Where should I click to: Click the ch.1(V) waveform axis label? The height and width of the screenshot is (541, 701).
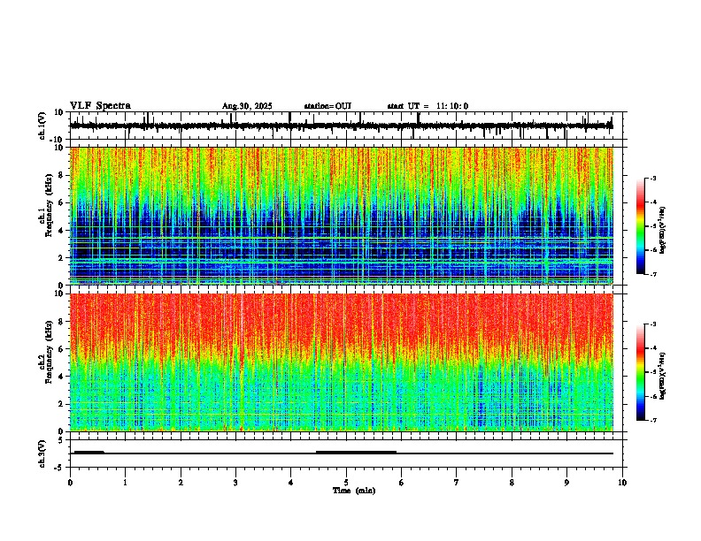tap(42, 126)
